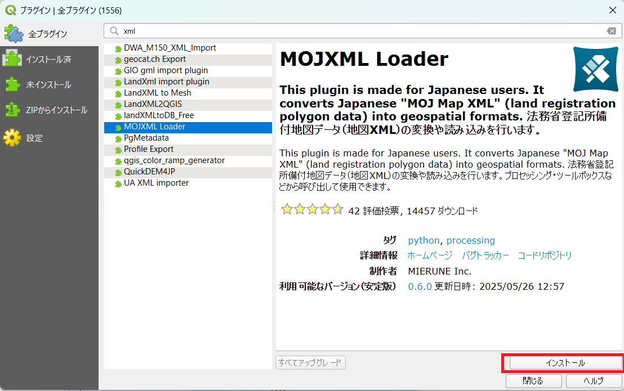Click puzzle icon beside PgMetadata
This screenshot has height=391, width=624.
pos(118,138)
